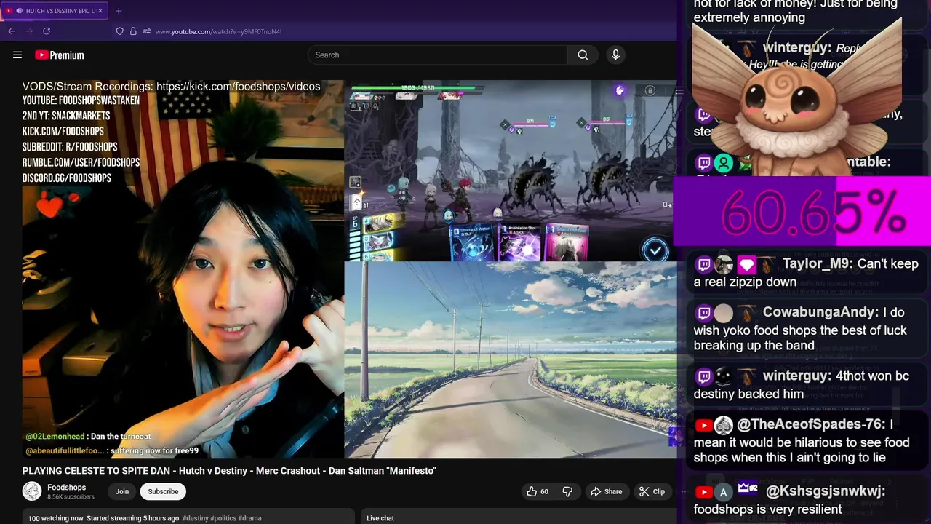This screenshot has height=524, width=931.
Task: Close the HUTCH VS DESTINY tab
Action: [x=100, y=11]
